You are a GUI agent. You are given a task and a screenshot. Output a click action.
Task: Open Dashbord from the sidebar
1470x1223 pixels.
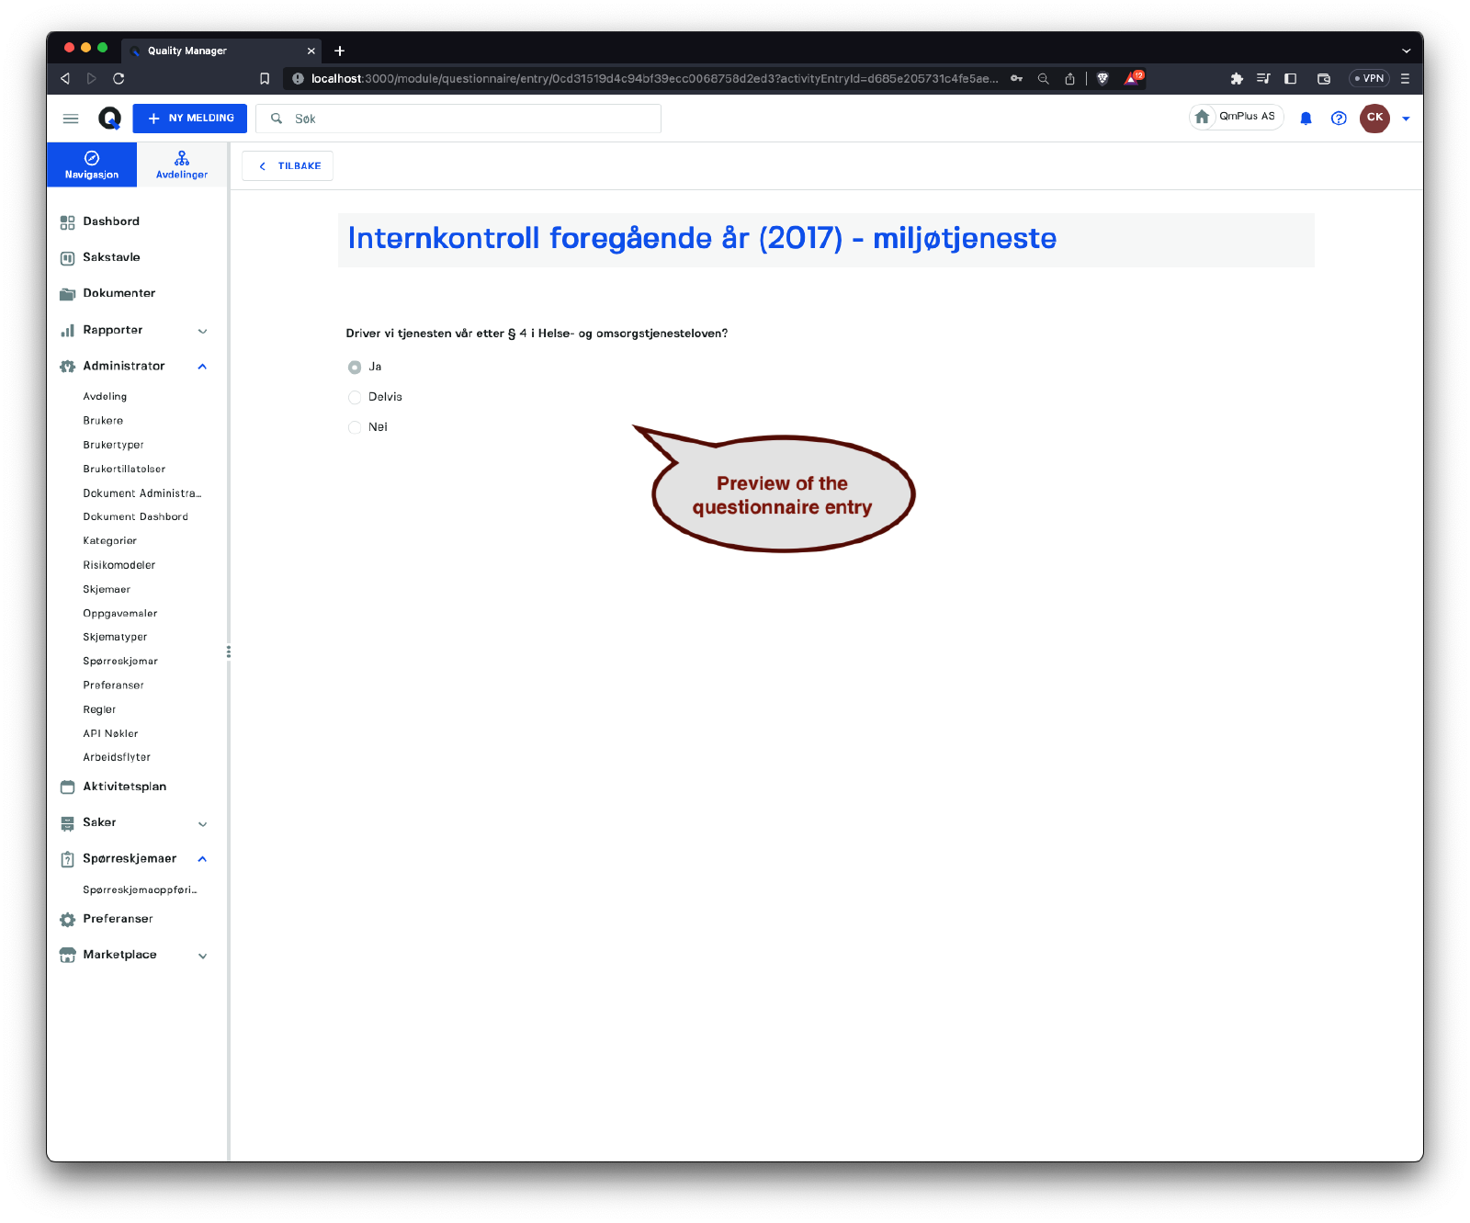(x=111, y=221)
